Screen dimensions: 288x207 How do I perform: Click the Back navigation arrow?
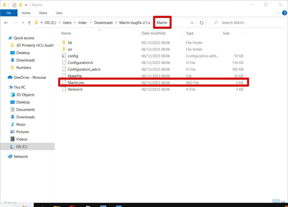click(6, 23)
